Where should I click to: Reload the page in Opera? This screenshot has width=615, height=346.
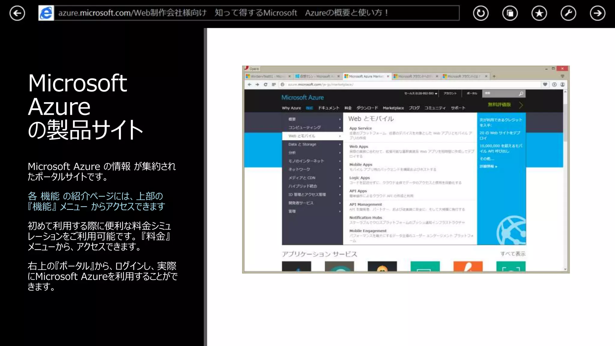(x=265, y=85)
